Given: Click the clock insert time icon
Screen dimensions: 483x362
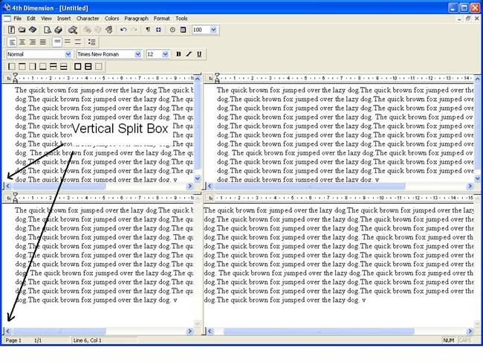Looking at the screenshot, I should pos(172,30).
